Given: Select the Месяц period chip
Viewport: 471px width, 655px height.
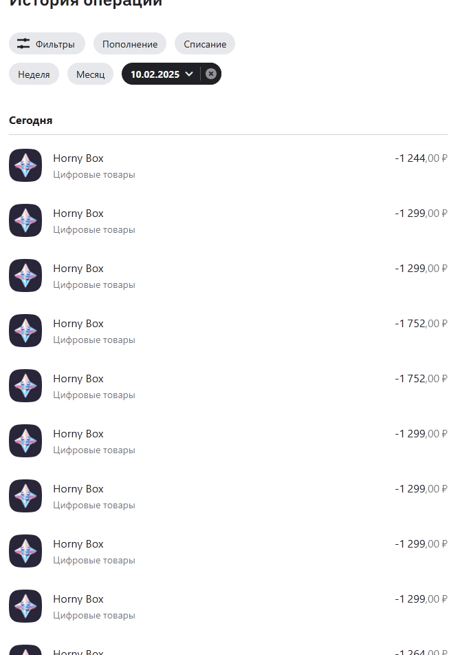Looking at the screenshot, I should (90, 74).
